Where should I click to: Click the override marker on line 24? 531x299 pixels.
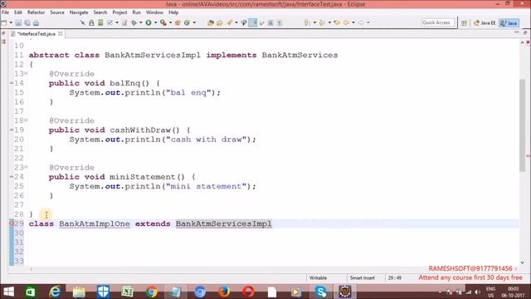[12, 177]
